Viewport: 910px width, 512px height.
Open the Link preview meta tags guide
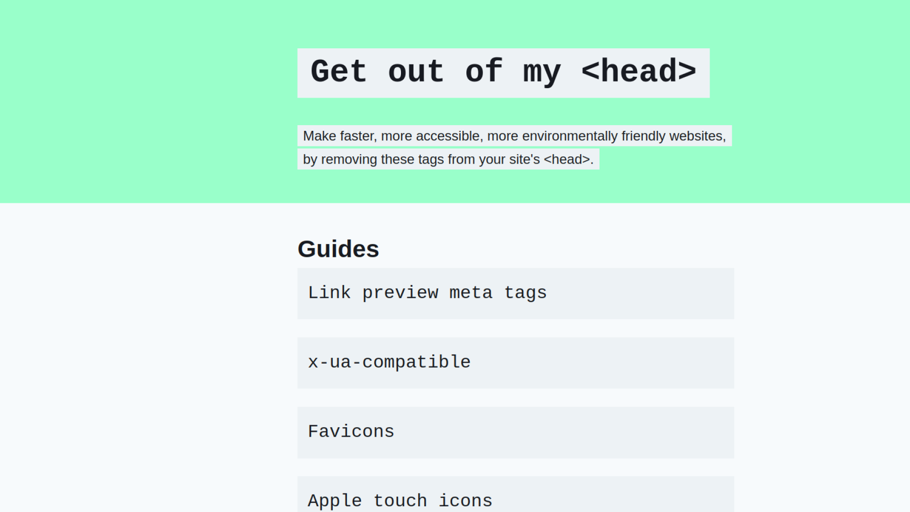[x=427, y=293]
